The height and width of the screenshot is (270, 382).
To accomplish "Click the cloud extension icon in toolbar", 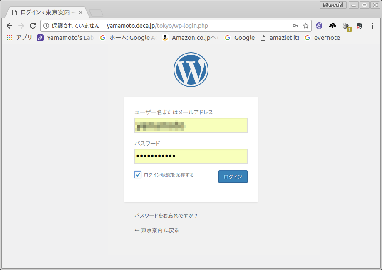I will click(x=332, y=26).
